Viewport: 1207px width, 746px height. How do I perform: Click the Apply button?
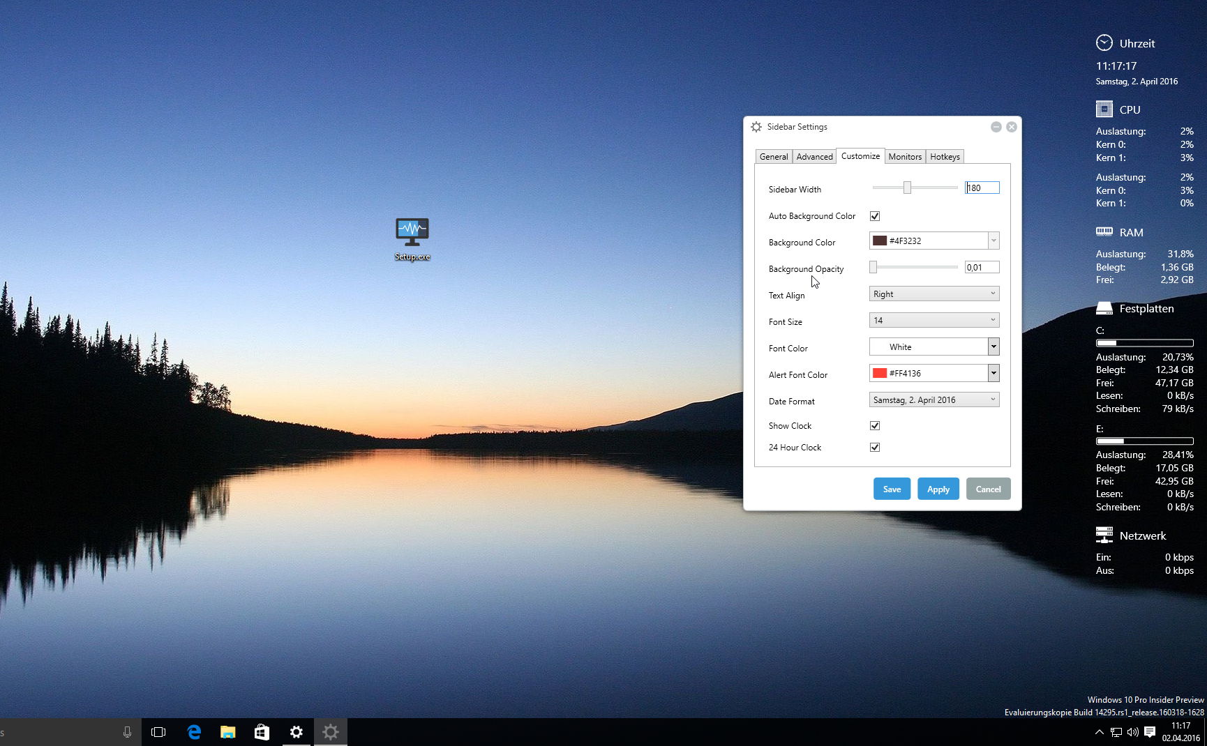pyautogui.click(x=938, y=489)
